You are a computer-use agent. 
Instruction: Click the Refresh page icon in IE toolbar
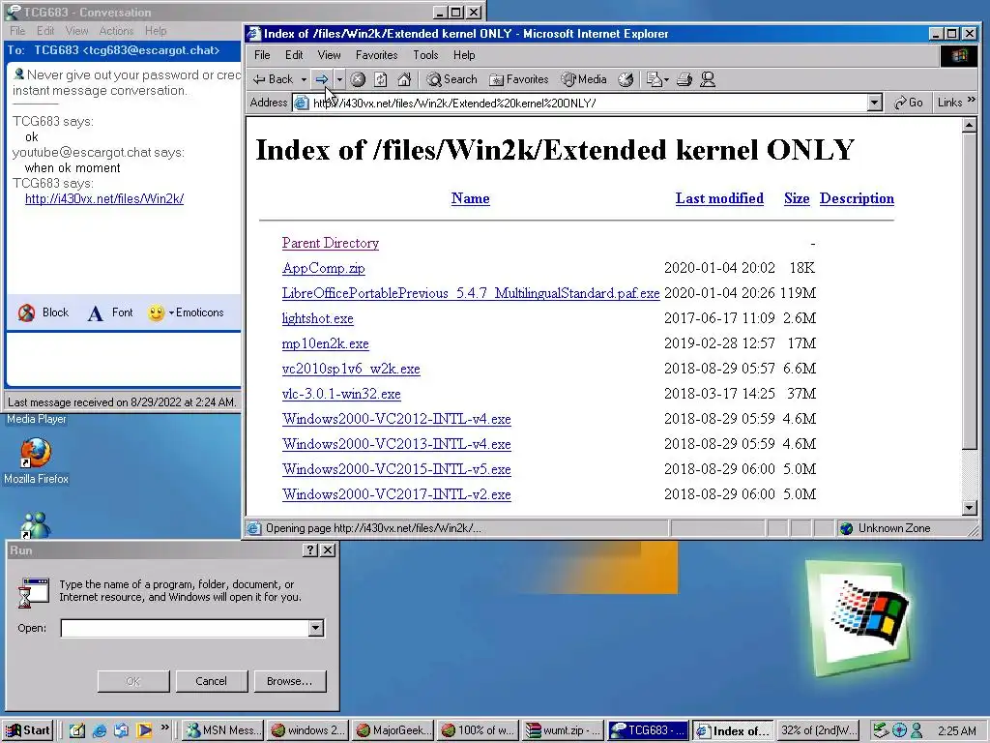[381, 79]
